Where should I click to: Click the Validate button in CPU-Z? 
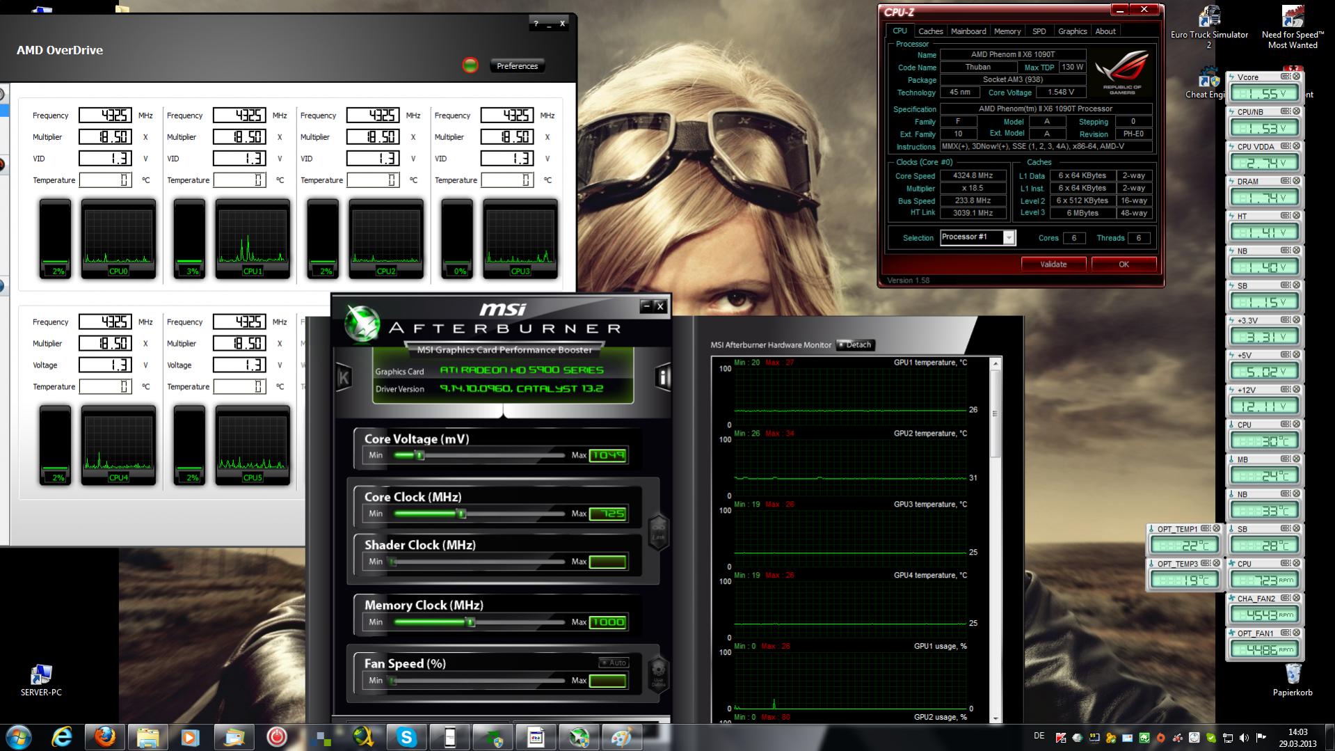pyautogui.click(x=1053, y=264)
